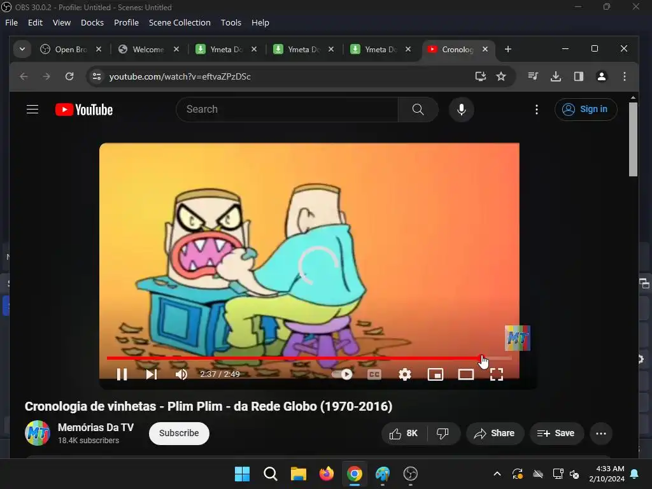Open Firefox from taskbar
The height and width of the screenshot is (489, 652).
(x=327, y=474)
